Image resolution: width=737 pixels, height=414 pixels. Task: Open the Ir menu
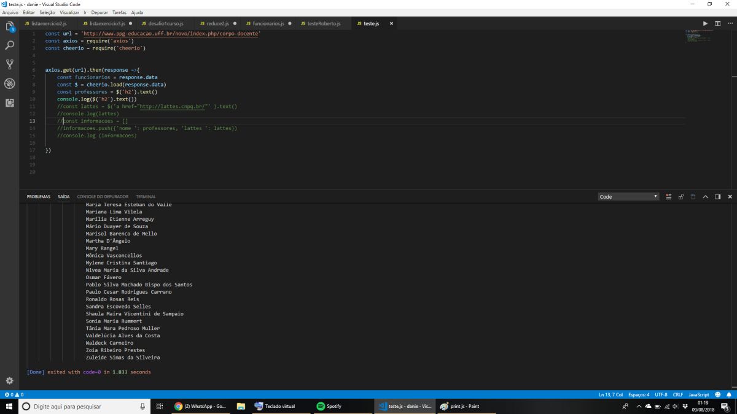pos(85,12)
